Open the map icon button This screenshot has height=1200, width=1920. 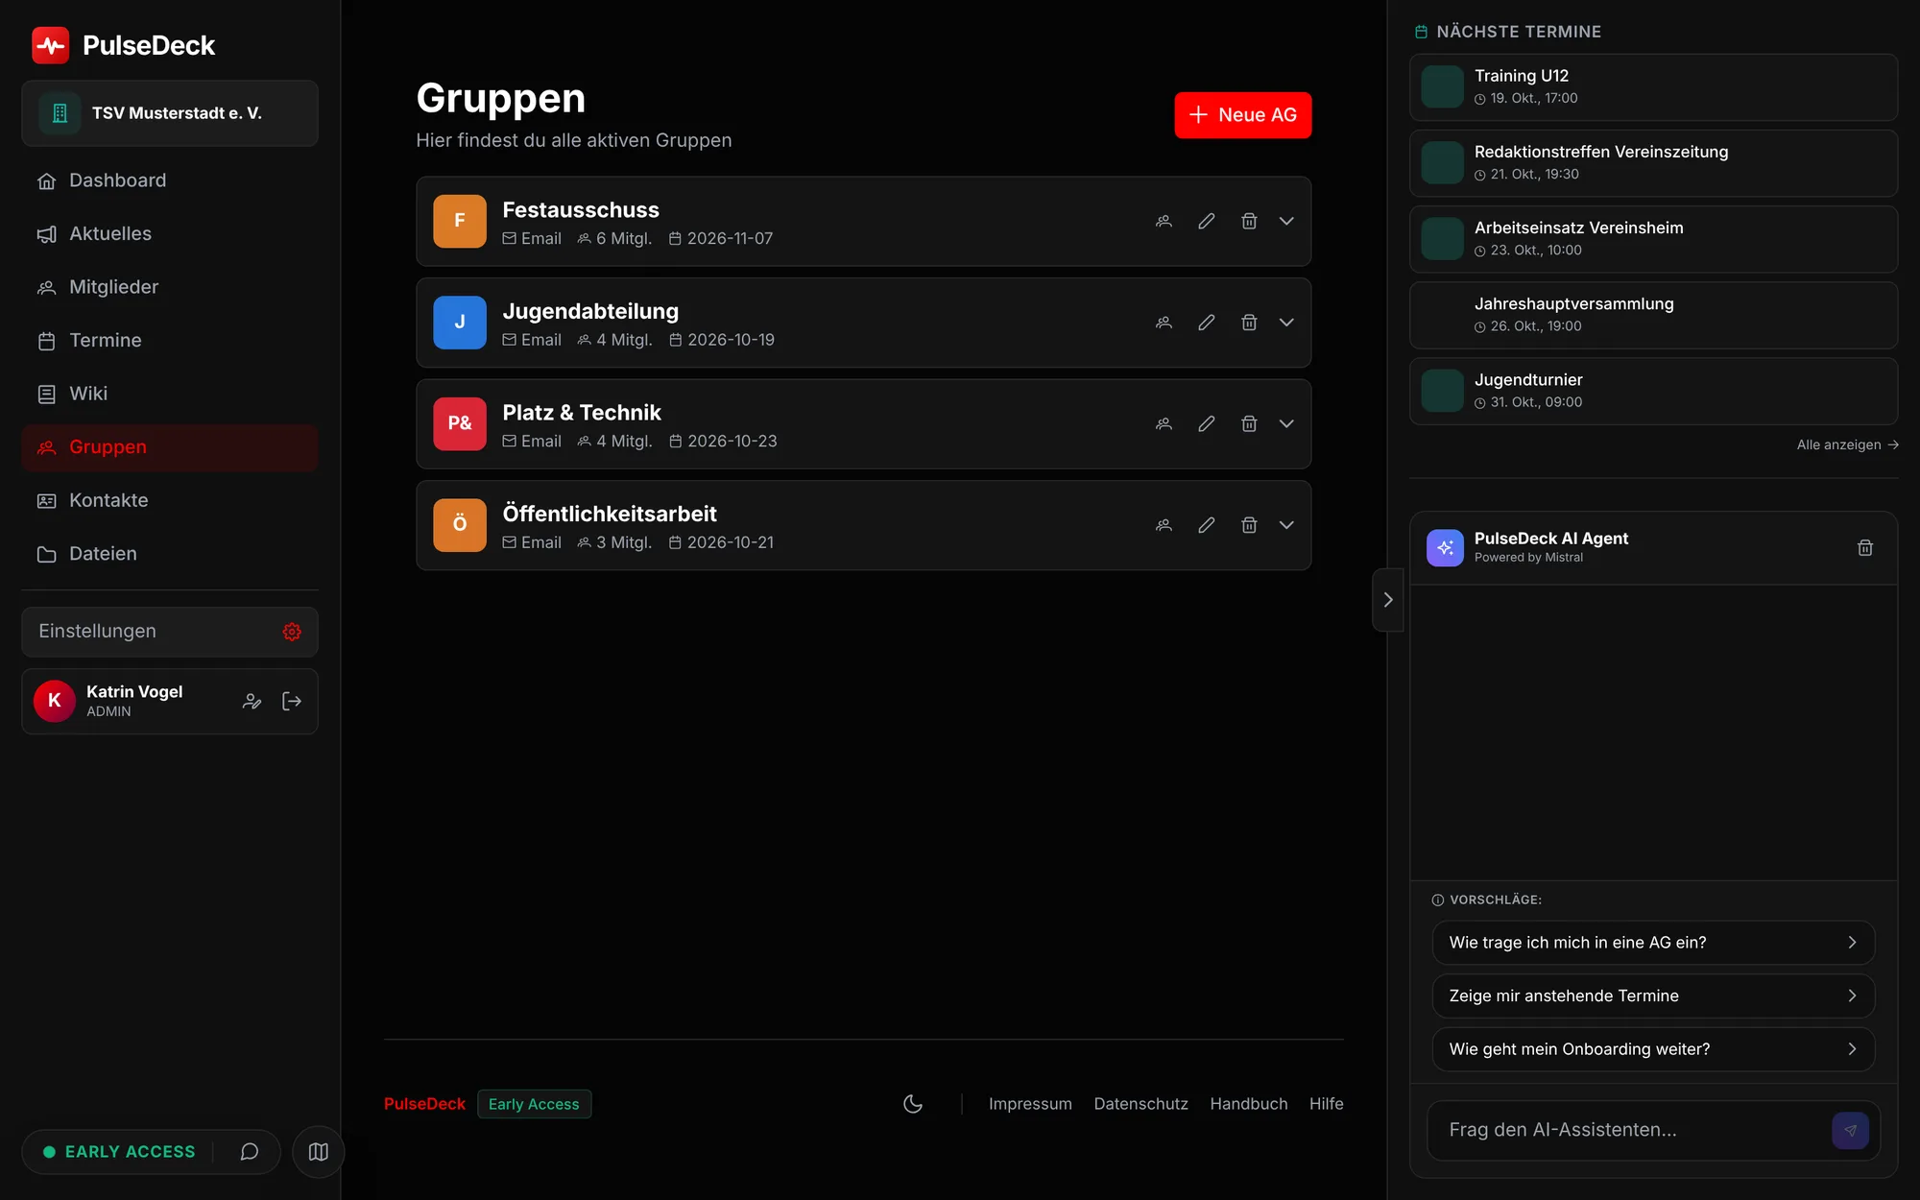pyautogui.click(x=319, y=1152)
